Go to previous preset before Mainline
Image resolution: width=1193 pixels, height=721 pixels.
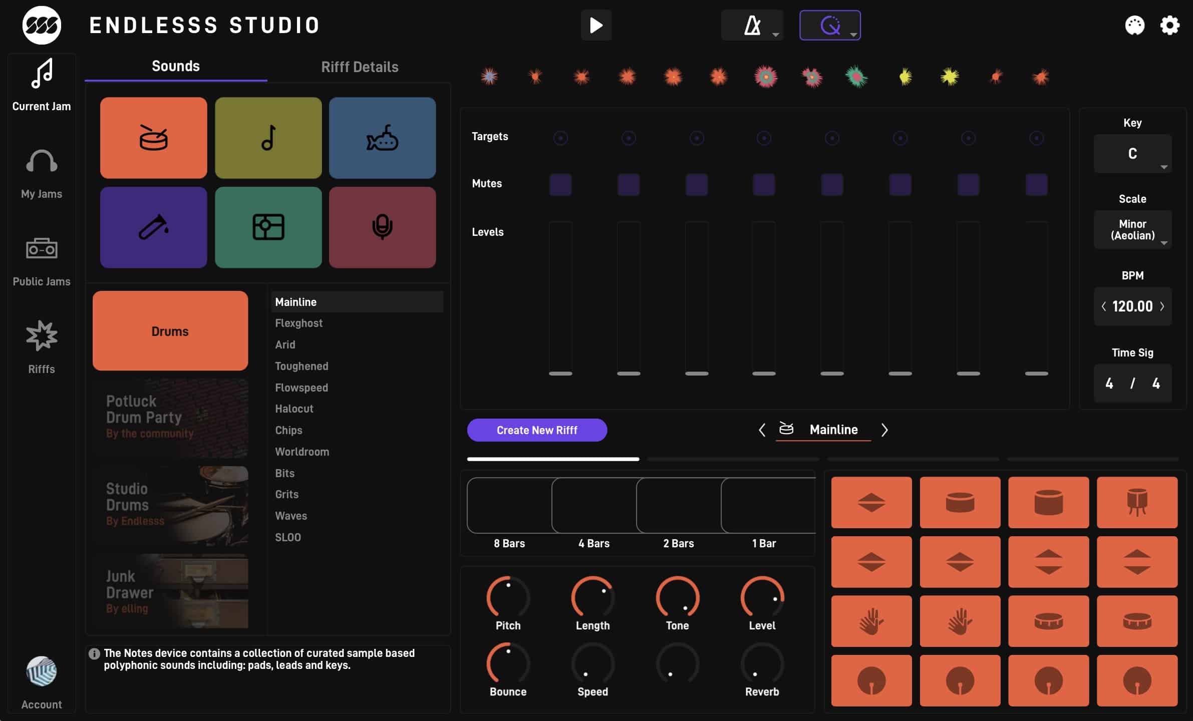pos(762,430)
